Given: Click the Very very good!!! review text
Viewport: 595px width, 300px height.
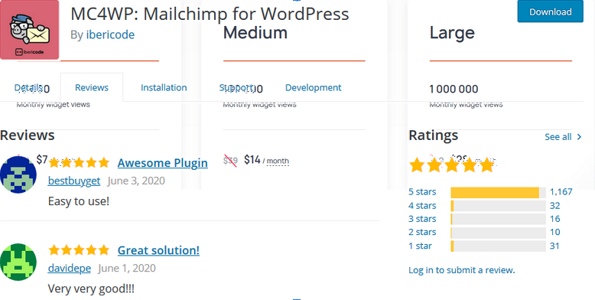Looking at the screenshot, I should [91, 289].
